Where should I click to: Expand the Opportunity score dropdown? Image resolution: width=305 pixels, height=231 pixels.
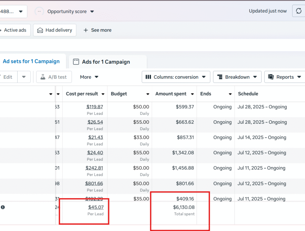92,12
